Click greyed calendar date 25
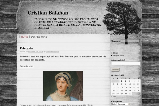Image resolution: width=159 pixels, height=106 pixels. point(134,91)
